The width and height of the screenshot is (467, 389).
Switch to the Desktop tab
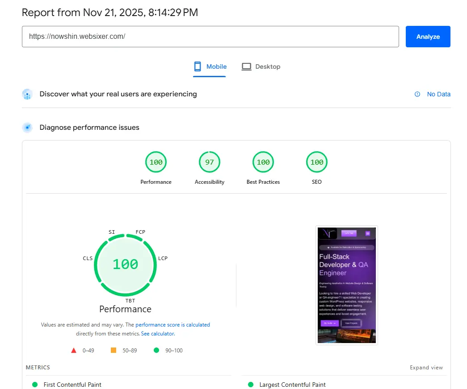pyautogui.click(x=261, y=66)
